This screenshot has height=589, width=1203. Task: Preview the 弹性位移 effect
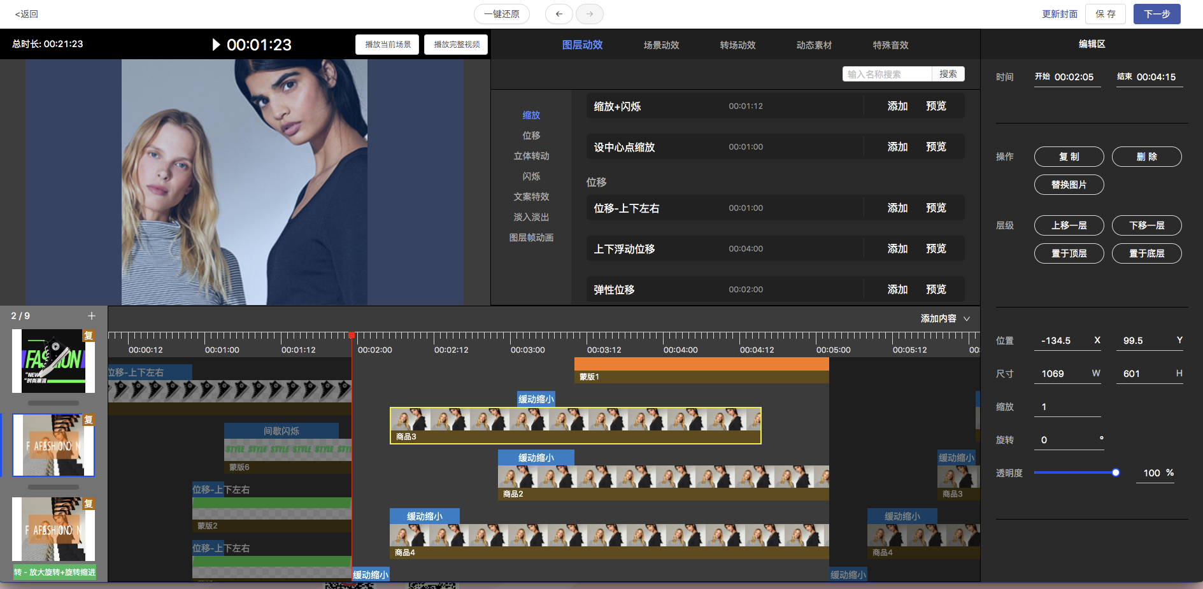936,290
